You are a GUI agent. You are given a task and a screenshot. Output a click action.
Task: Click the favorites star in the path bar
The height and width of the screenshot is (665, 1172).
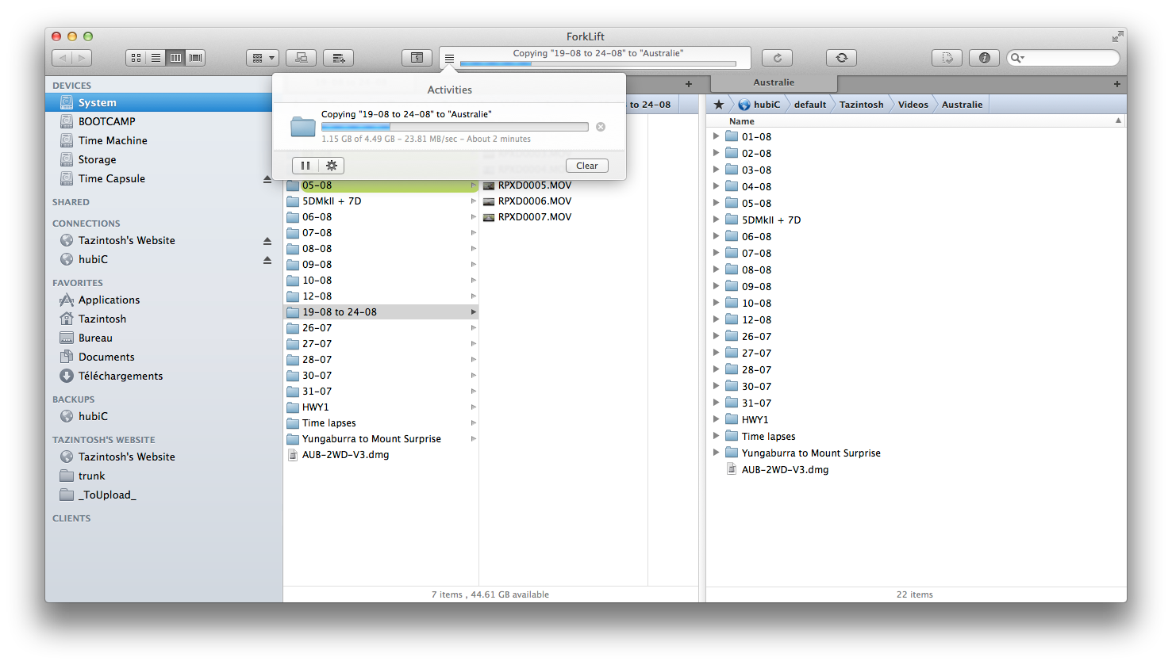click(719, 105)
